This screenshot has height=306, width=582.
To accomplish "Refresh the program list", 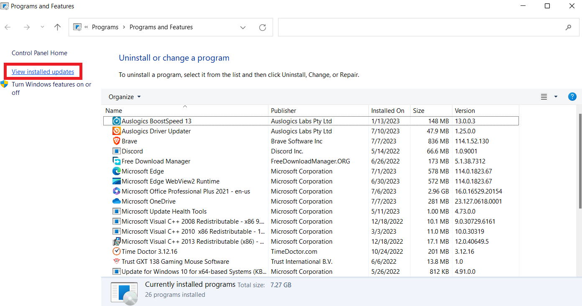I will tap(263, 27).
